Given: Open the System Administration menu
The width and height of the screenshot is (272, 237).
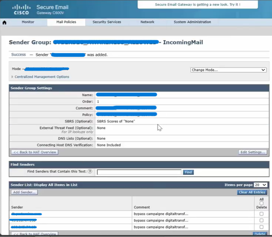Looking at the screenshot, I should [192, 22].
